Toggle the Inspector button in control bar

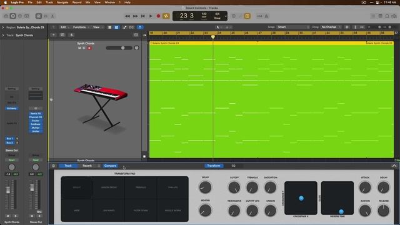coord(12,16)
